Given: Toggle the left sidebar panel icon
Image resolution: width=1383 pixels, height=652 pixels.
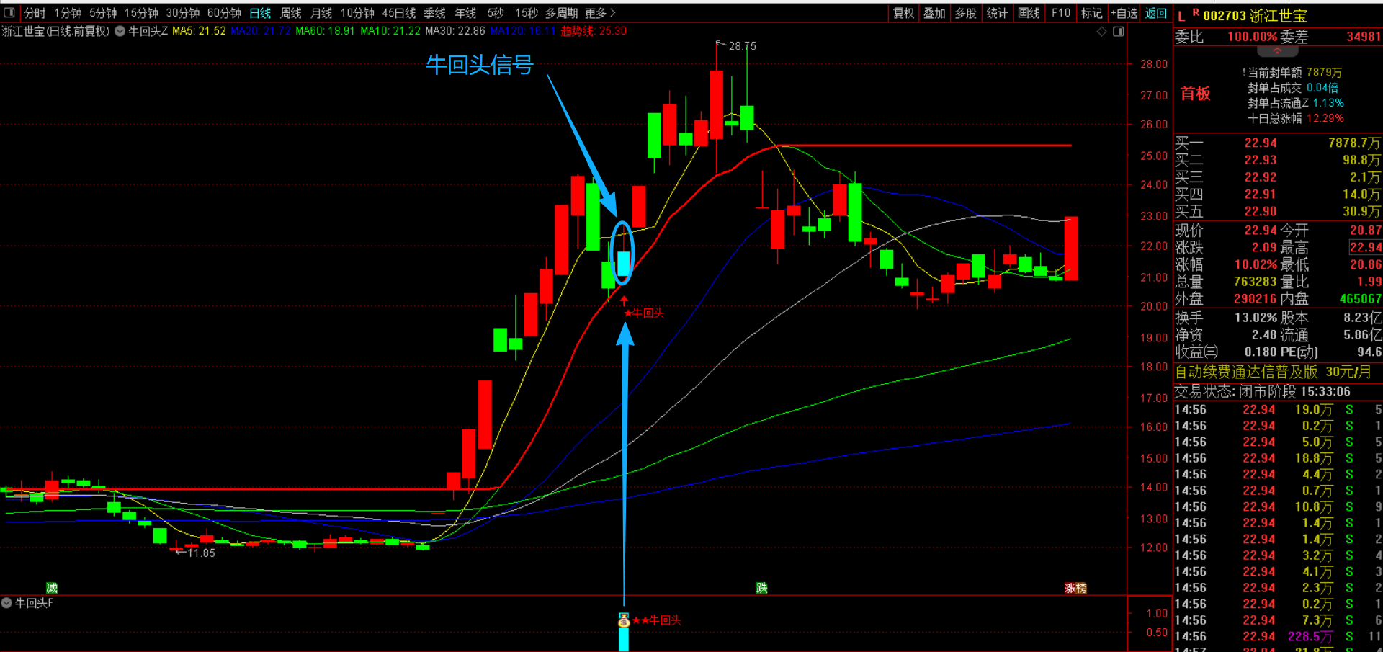Looking at the screenshot, I should tap(9, 13).
